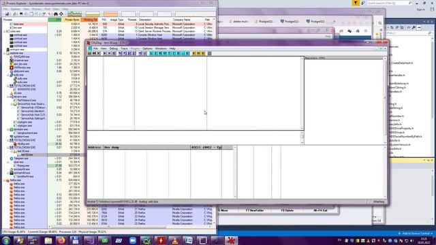Screen dimensions: 436x245
Task: Click the Save icon in Process Explorer toolbar
Action: pyautogui.click(x=7, y=14)
